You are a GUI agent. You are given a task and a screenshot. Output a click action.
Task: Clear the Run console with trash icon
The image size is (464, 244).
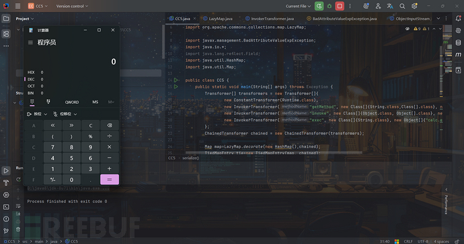tap(18, 229)
